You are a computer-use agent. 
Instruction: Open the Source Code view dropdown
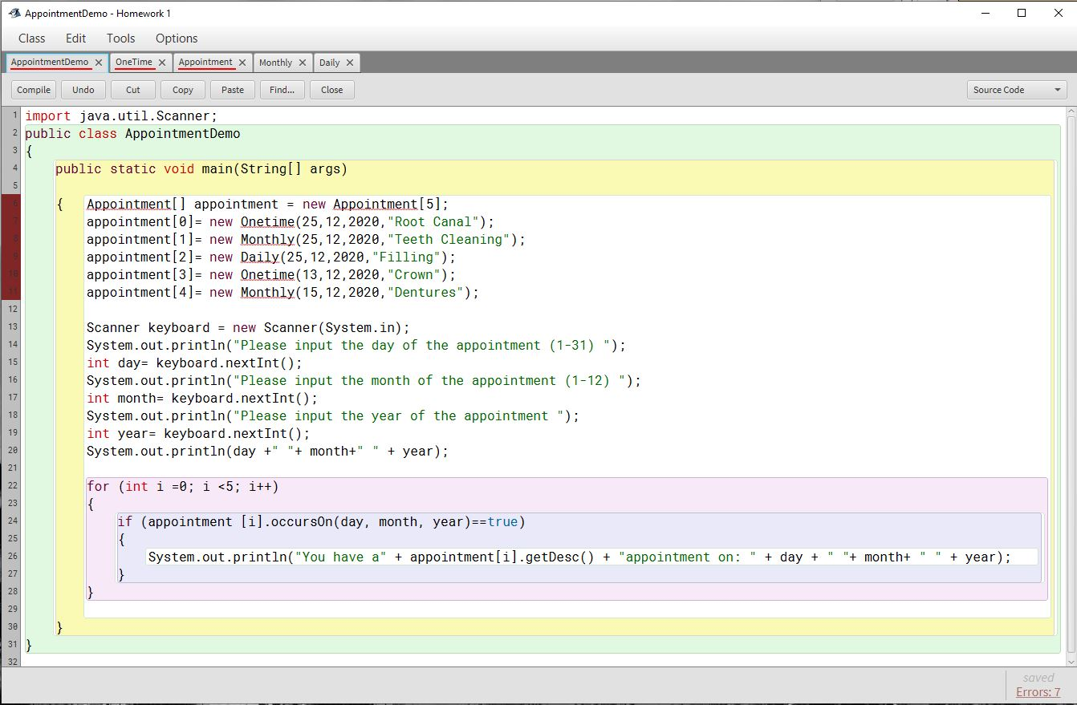click(x=1016, y=90)
